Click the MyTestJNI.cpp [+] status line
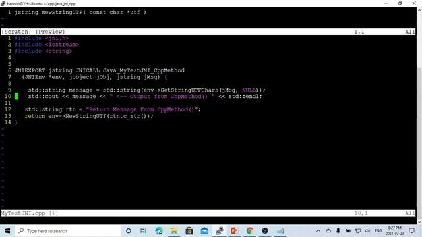The image size is (422, 237). (208, 213)
